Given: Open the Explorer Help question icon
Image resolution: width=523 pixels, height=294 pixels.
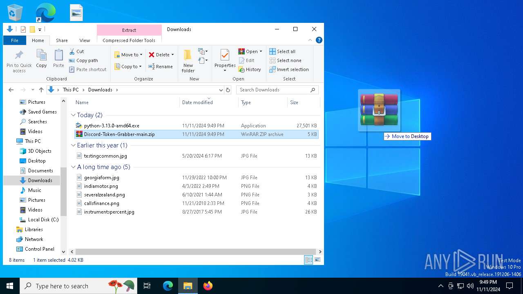Looking at the screenshot, I should tap(319, 40).
